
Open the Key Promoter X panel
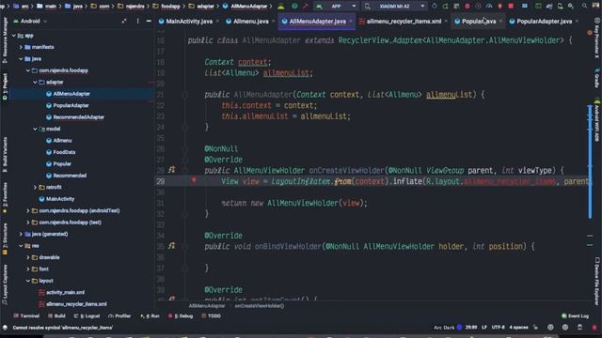(x=597, y=38)
